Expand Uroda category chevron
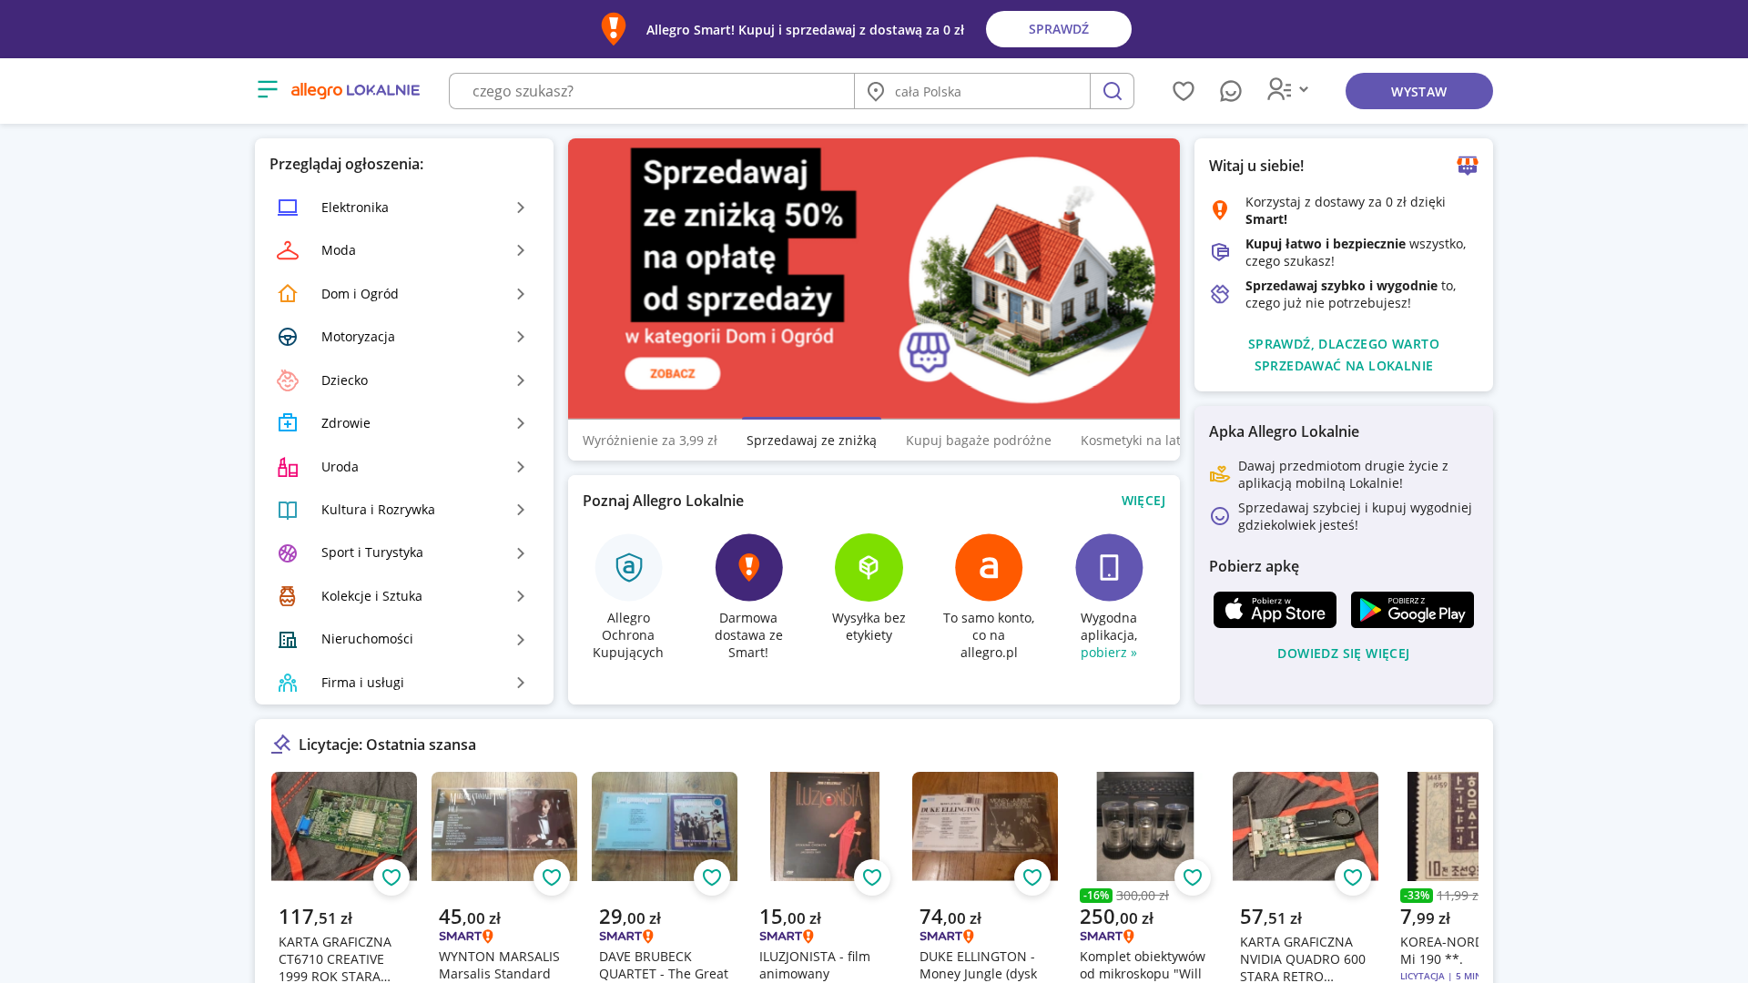The width and height of the screenshot is (1748, 983). coord(521,467)
